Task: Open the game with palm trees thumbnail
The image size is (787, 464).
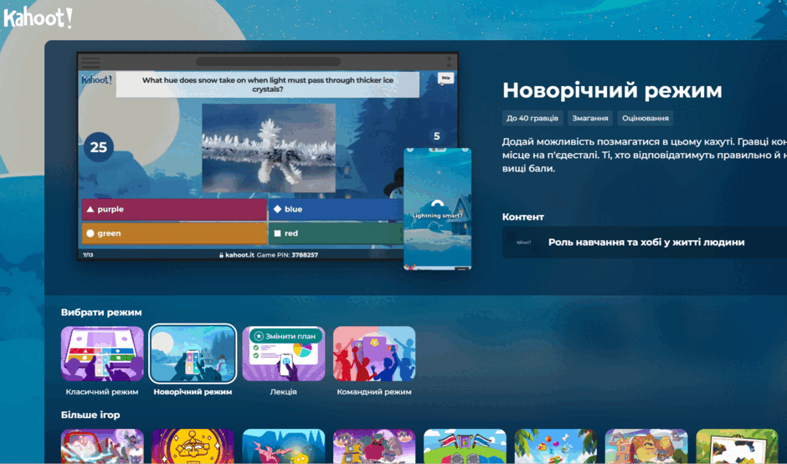Action: tap(556, 446)
